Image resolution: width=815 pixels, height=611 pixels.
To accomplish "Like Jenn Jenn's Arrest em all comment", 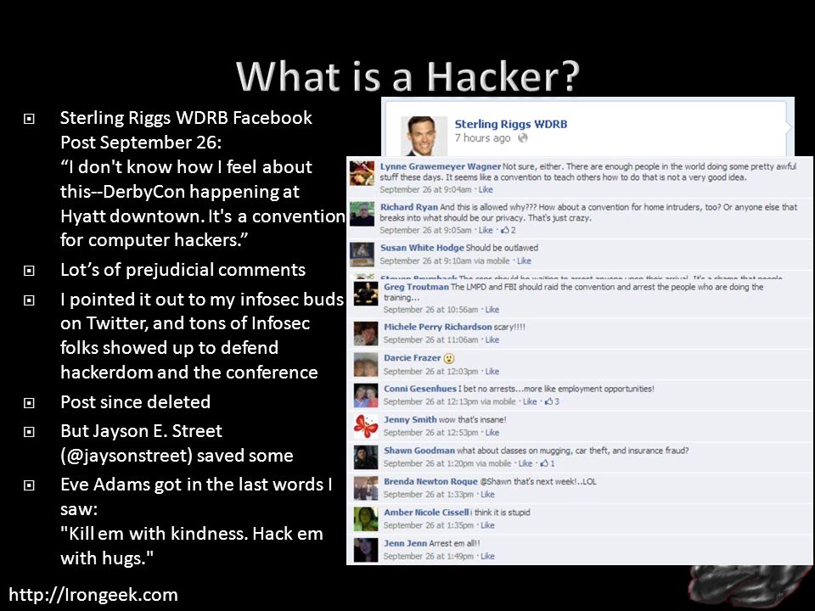I will tap(487, 557).
